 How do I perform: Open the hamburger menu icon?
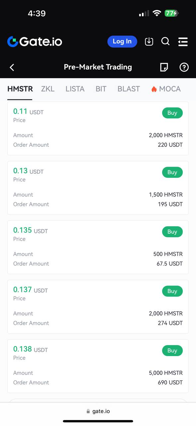pos(183,41)
